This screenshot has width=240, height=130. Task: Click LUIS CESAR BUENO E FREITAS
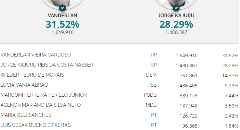(35, 125)
